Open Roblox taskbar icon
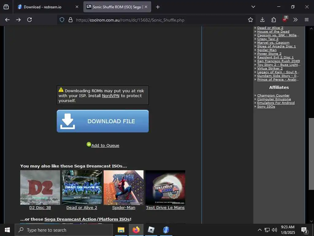 [151, 230]
